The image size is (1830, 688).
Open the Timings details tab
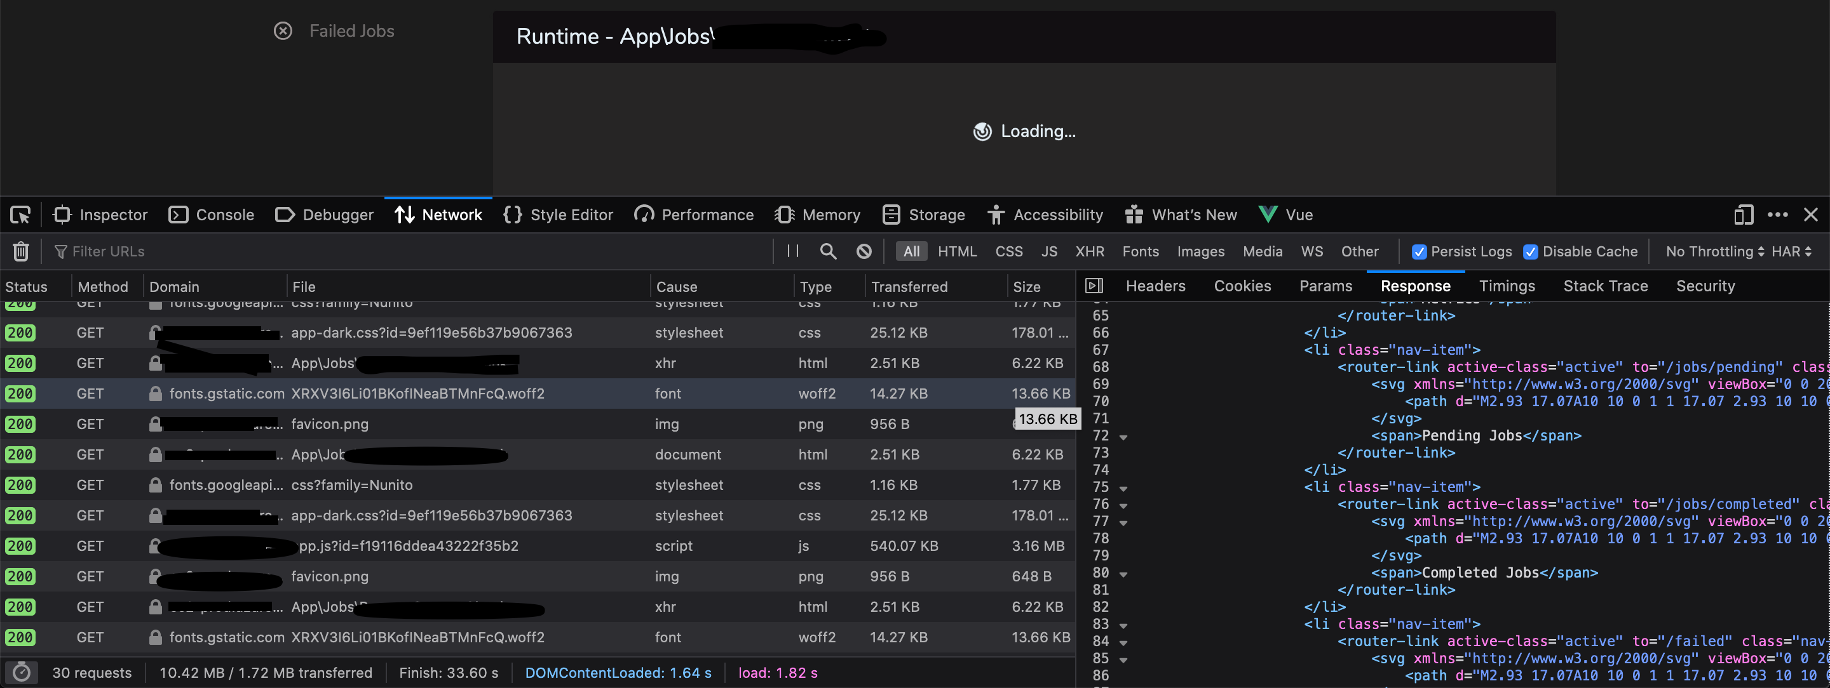tap(1507, 286)
